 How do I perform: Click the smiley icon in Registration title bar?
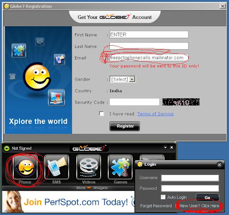[6, 6]
